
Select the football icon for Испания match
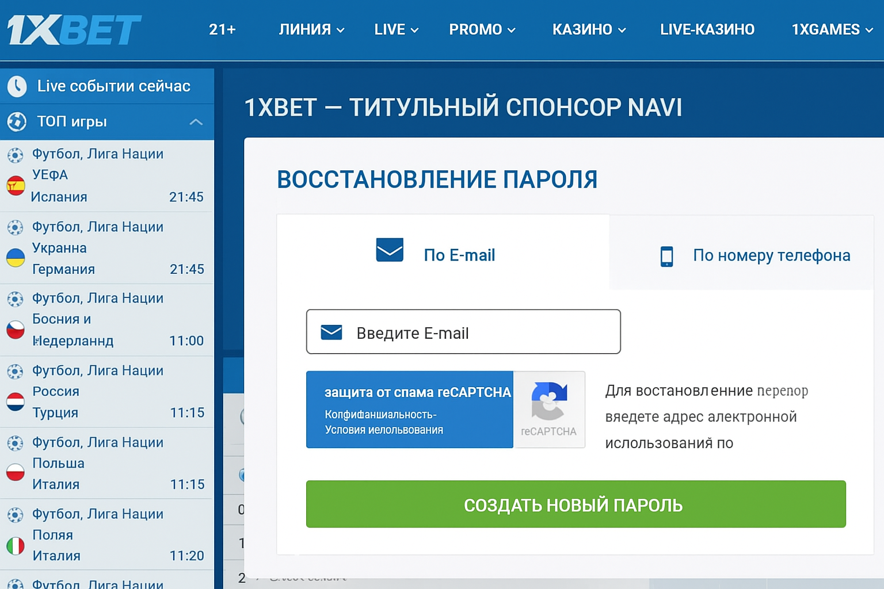[14, 154]
